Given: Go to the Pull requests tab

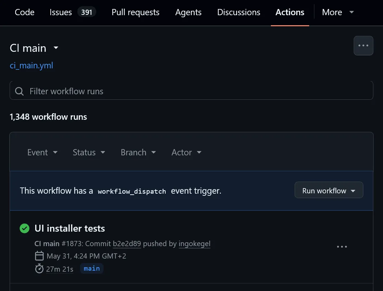Looking at the screenshot, I should click(x=135, y=12).
